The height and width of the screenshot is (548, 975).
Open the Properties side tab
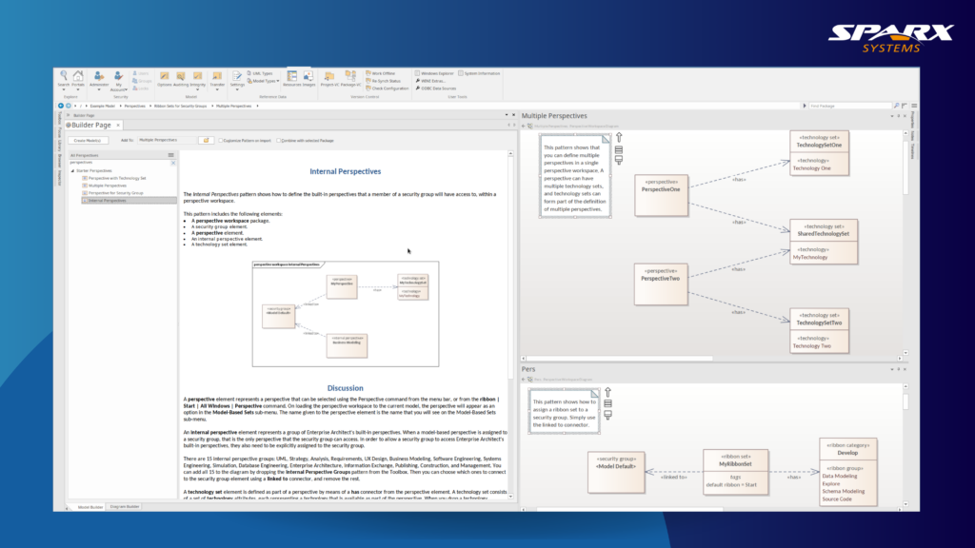click(x=912, y=119)
